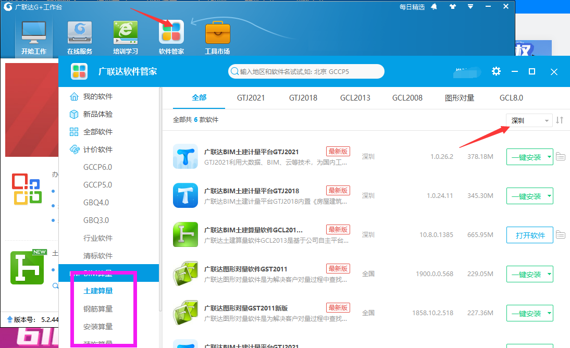
Task: Click 最新版 badge on GCL2013 row
Action: pos(338,229)
